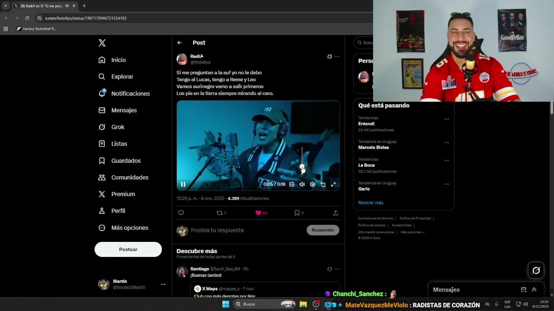Open Condiciones de Servicio link

[x=376, y=219]
